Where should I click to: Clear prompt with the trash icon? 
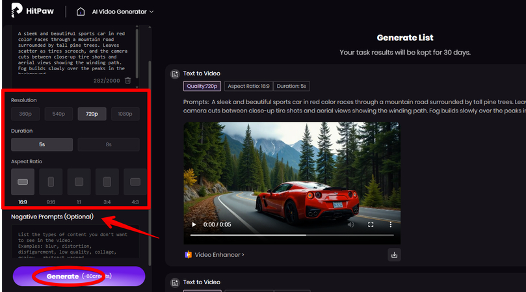click(x=128, y=81)
